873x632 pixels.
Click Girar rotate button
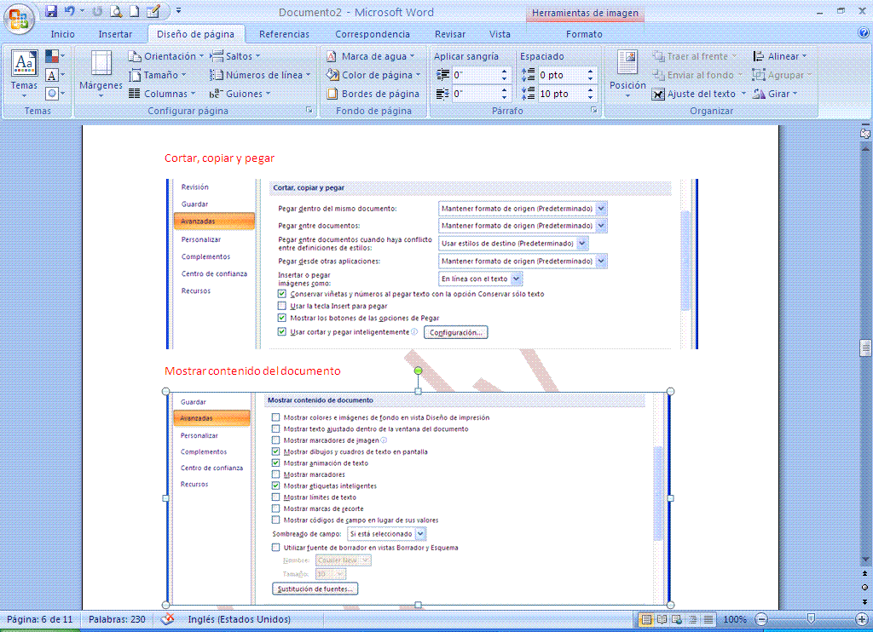point(775,94)
